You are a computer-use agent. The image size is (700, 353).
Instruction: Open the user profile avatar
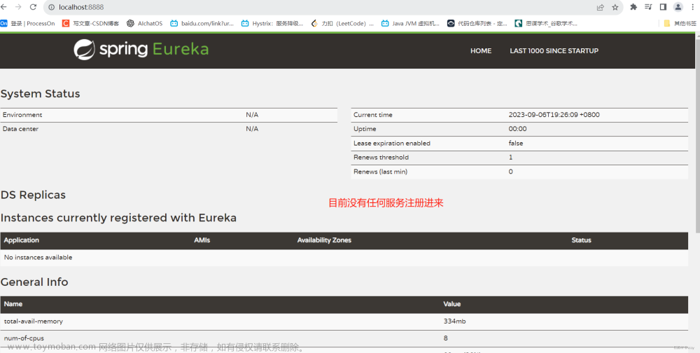pos(678,7)
